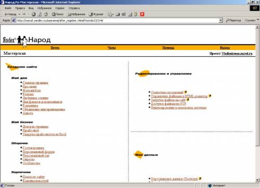Image resolution: width=260 pixels, height=188 pixels.
Task: Click the vertical scrollbar down arrow
Action: coord(257,180)
